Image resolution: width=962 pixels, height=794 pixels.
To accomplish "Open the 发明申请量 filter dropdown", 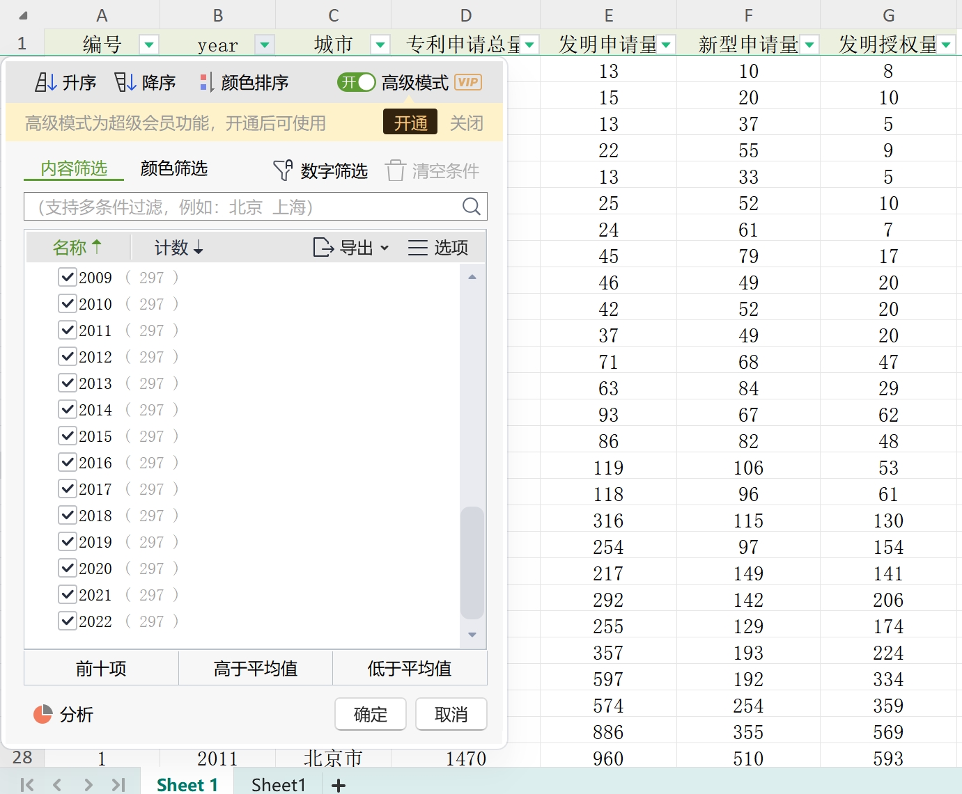I will [666, 45].
